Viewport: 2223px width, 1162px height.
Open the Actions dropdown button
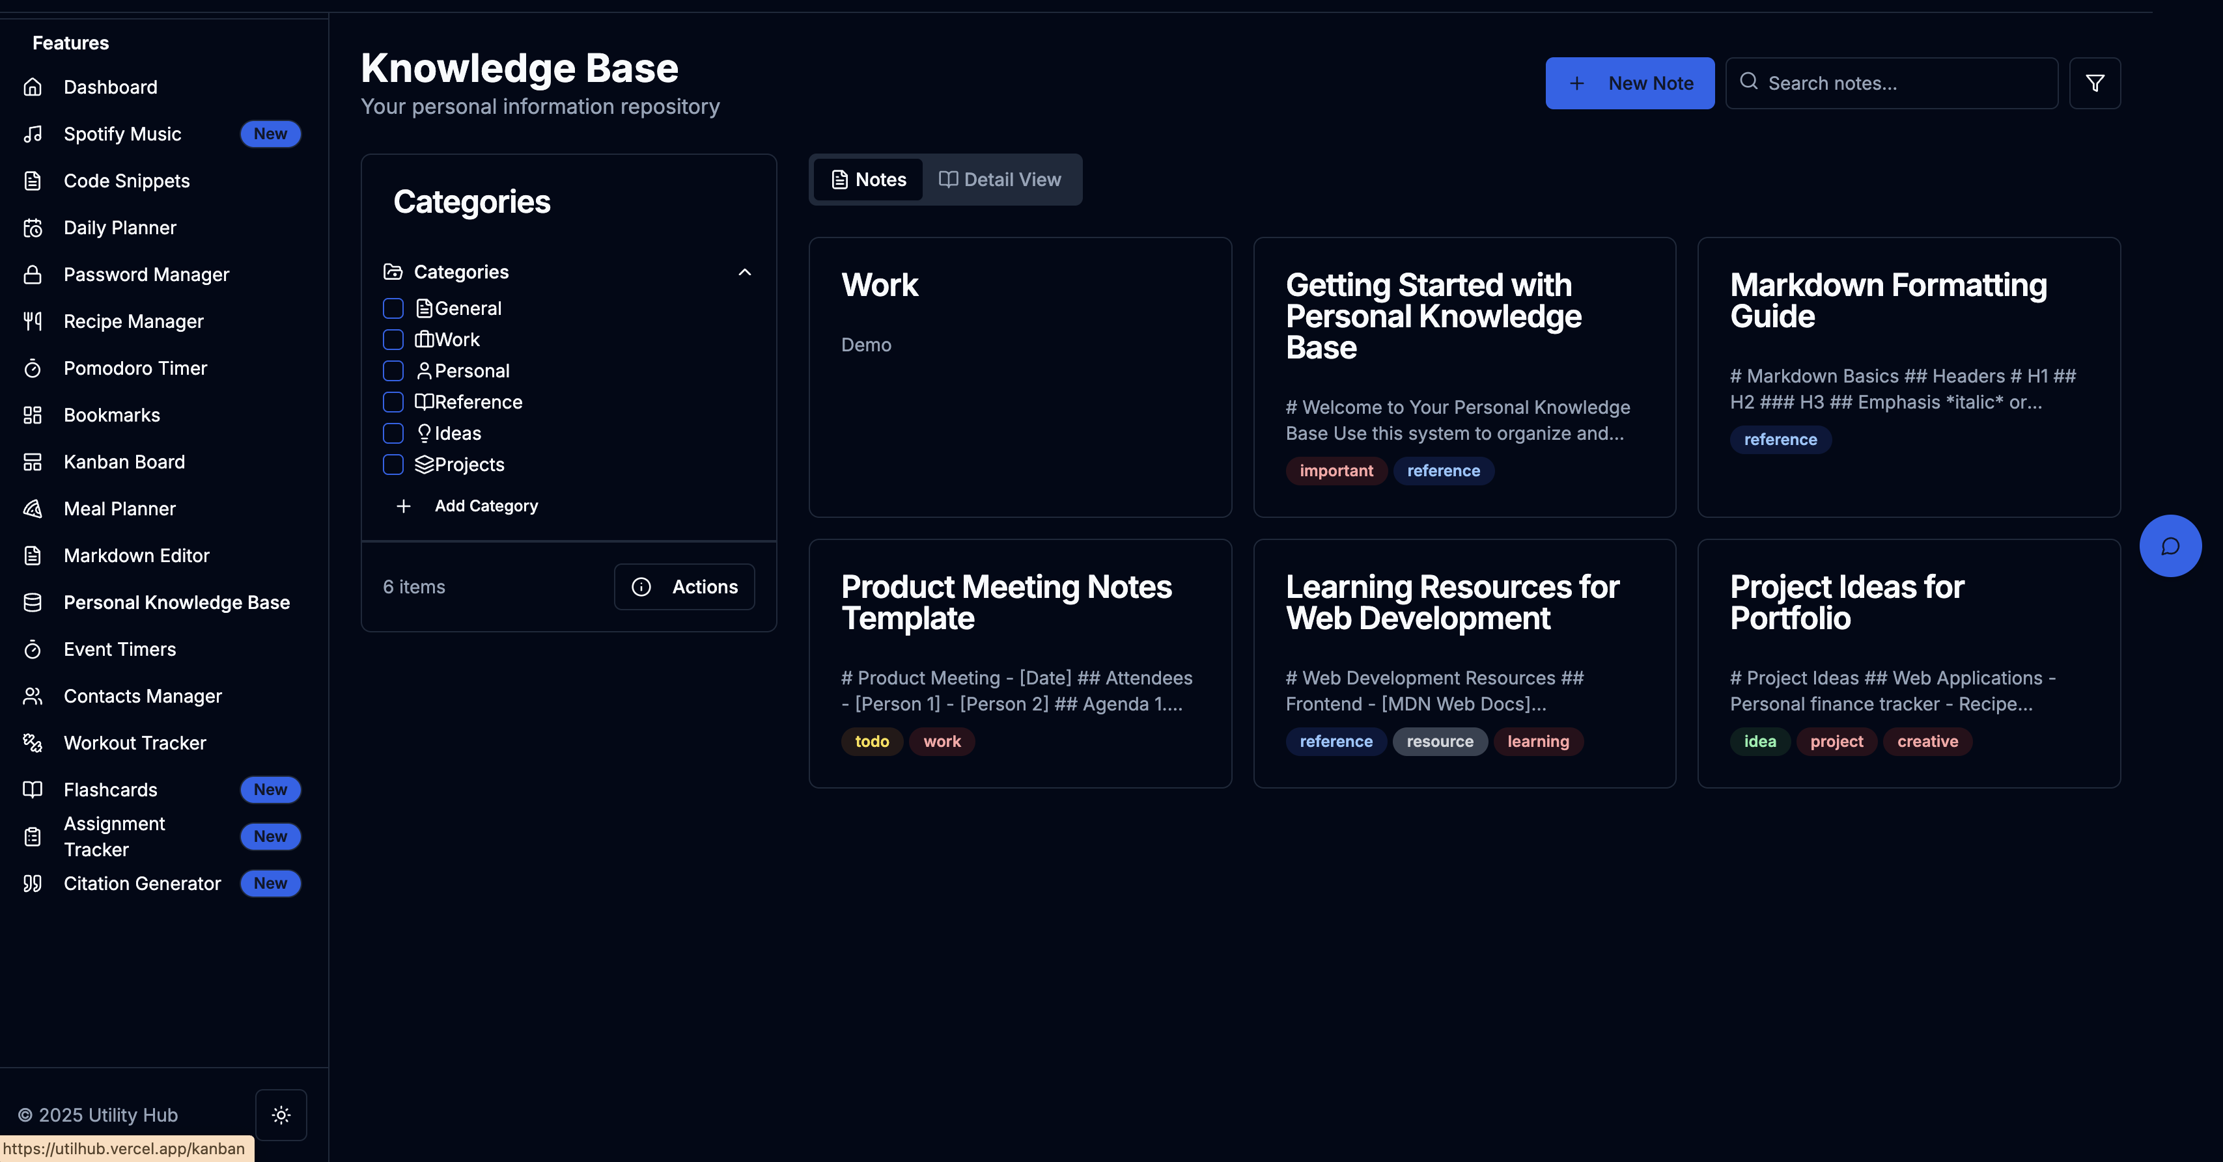pyautogui.click(x=684, y=587)
